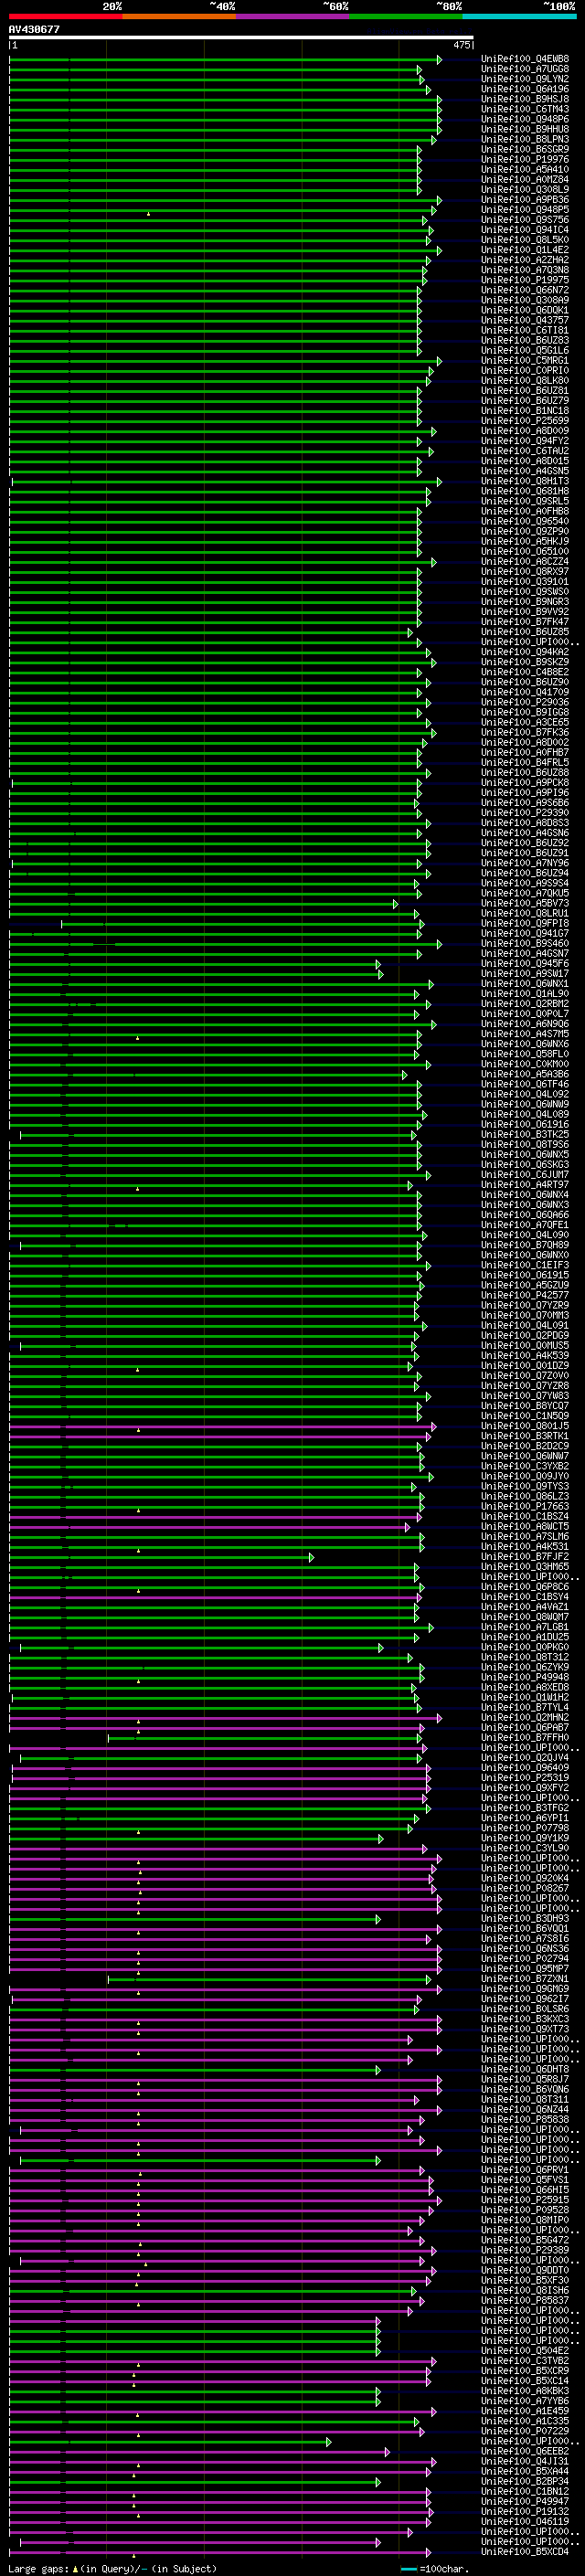The image size is (585, 2576).
Task: Click the red ~20% legend segment
Action: pyautogui.click(x=66, y=16)
